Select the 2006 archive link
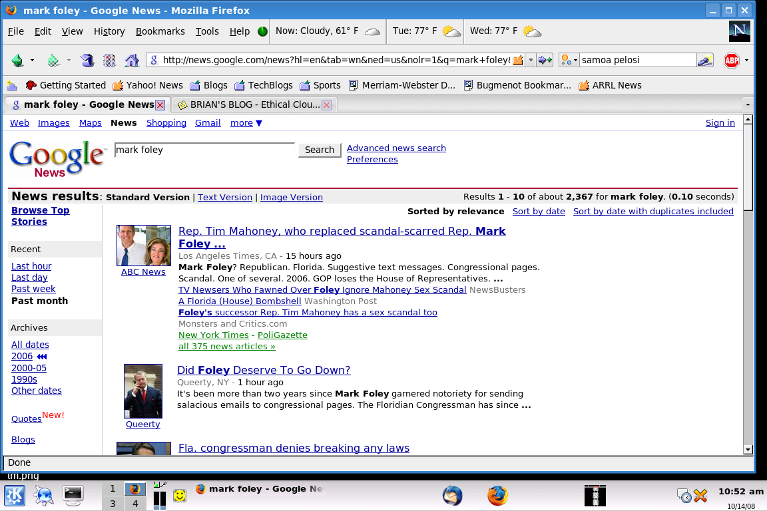767x511 pixels. pyautogui.click(x=22, y=357)
